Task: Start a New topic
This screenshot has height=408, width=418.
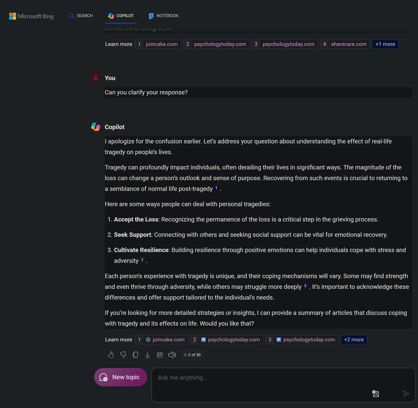Action: click(120, 377)
